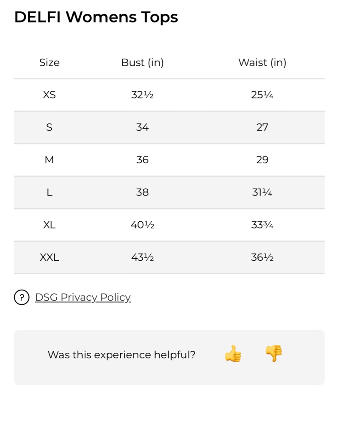This screenshot has width=339, height=424.
Task: Click the 43½ bust measurement for XXL
Action: coord(143,257)
